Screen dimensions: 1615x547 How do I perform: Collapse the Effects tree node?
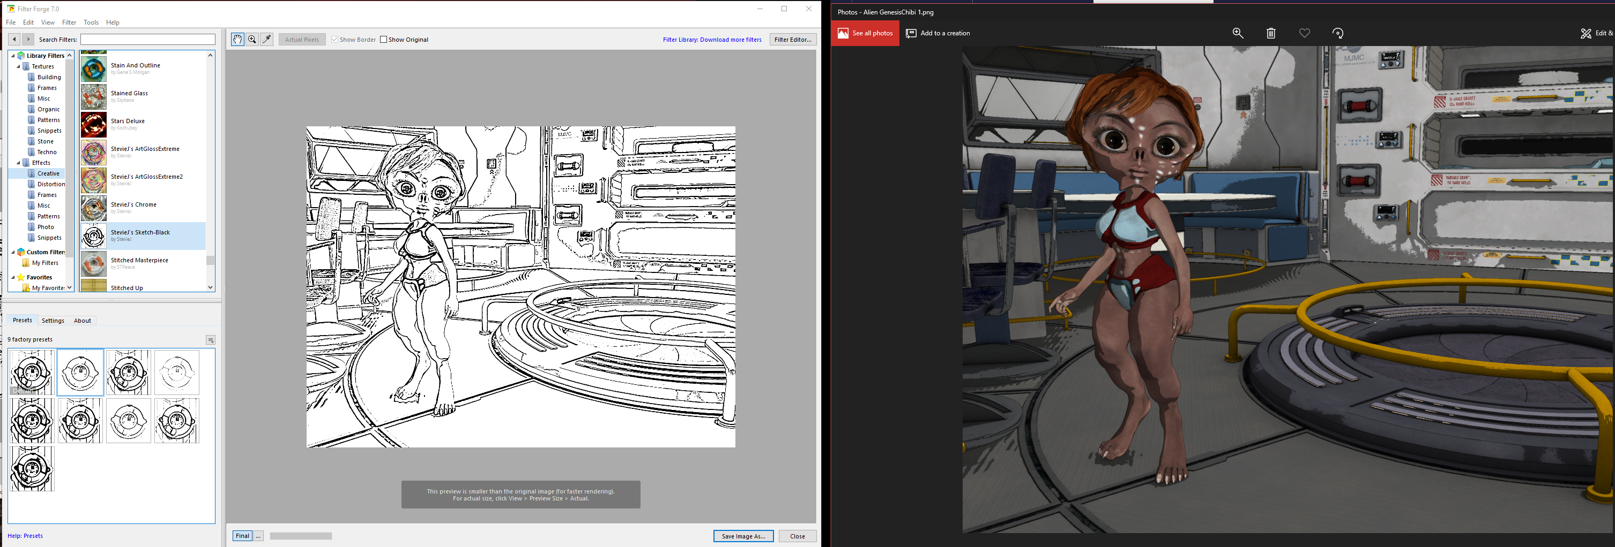coord(18,163)
